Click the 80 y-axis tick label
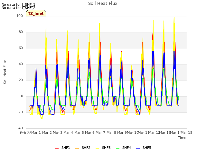This screenshot has height=154, width=206. (x=21, y=32)
